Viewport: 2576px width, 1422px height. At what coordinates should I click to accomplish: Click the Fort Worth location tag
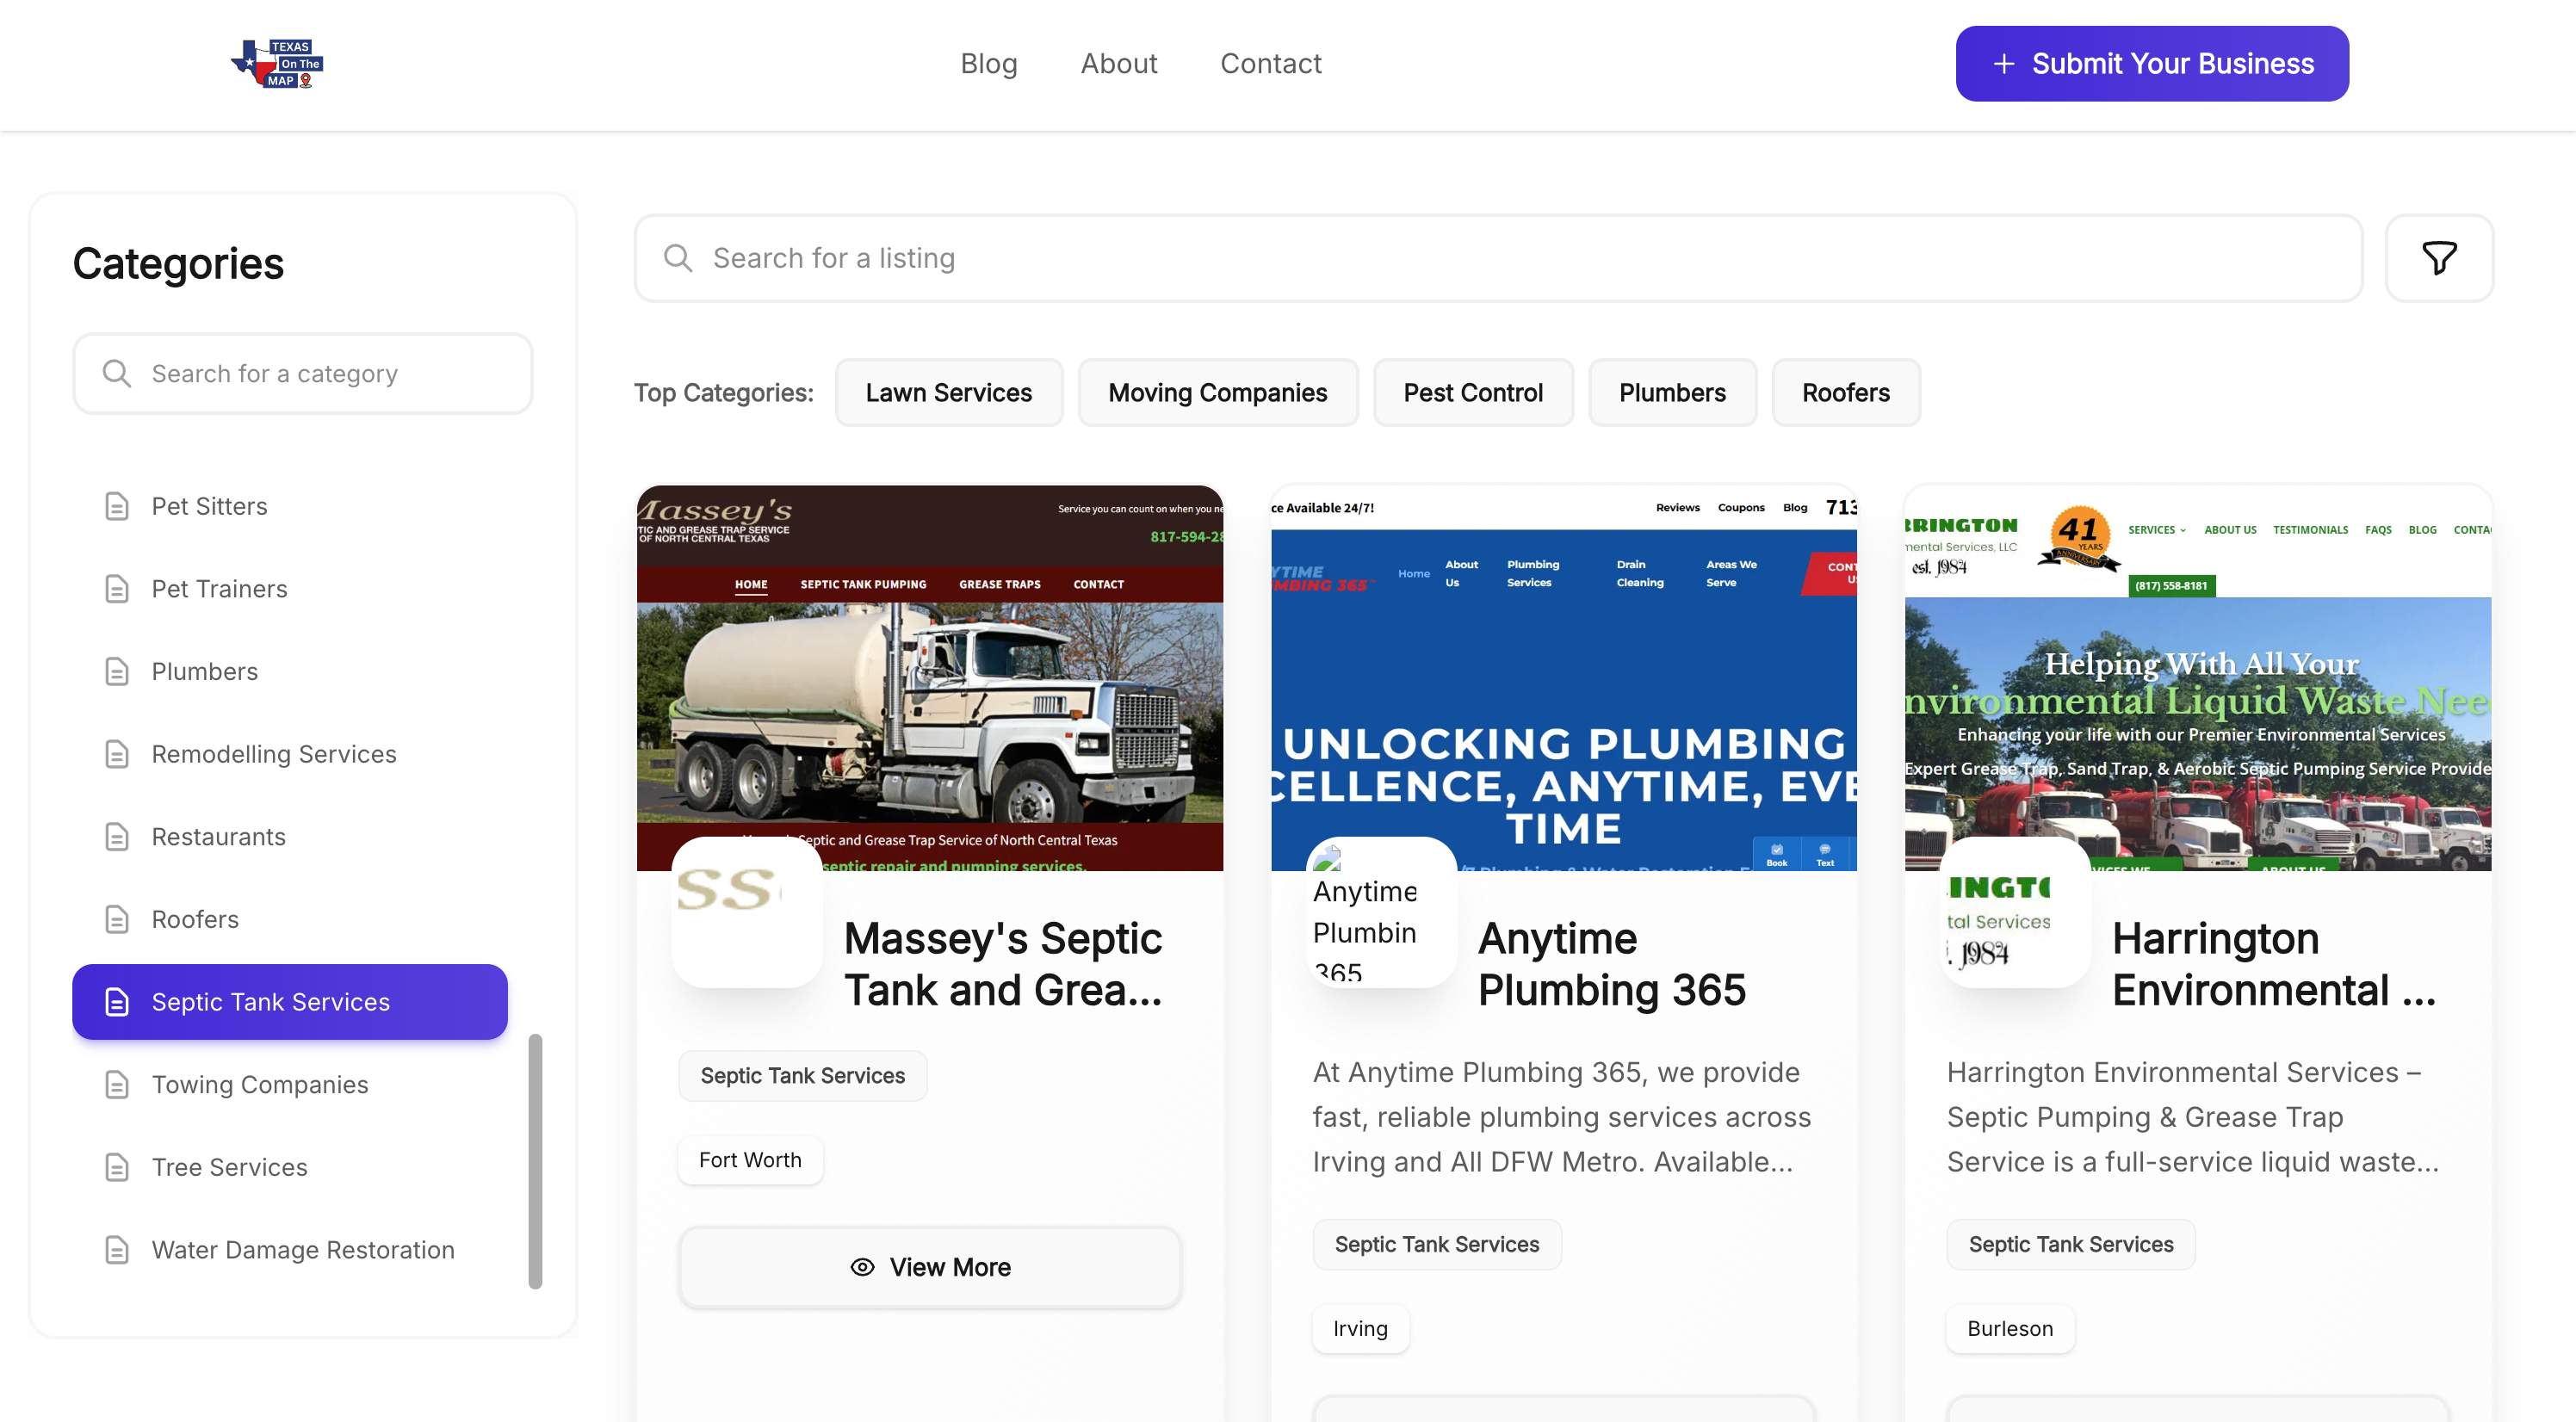(750, 1160)
